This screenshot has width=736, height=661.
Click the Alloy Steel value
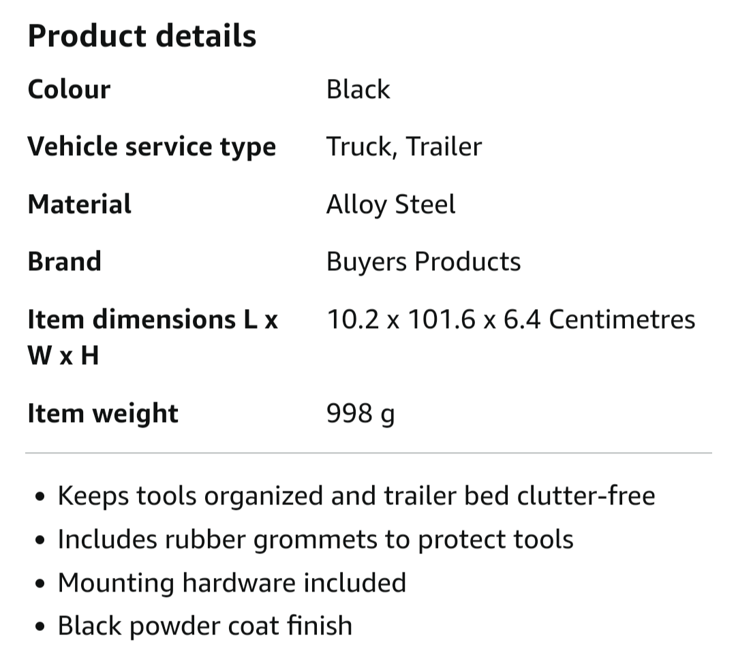(391, 204)
